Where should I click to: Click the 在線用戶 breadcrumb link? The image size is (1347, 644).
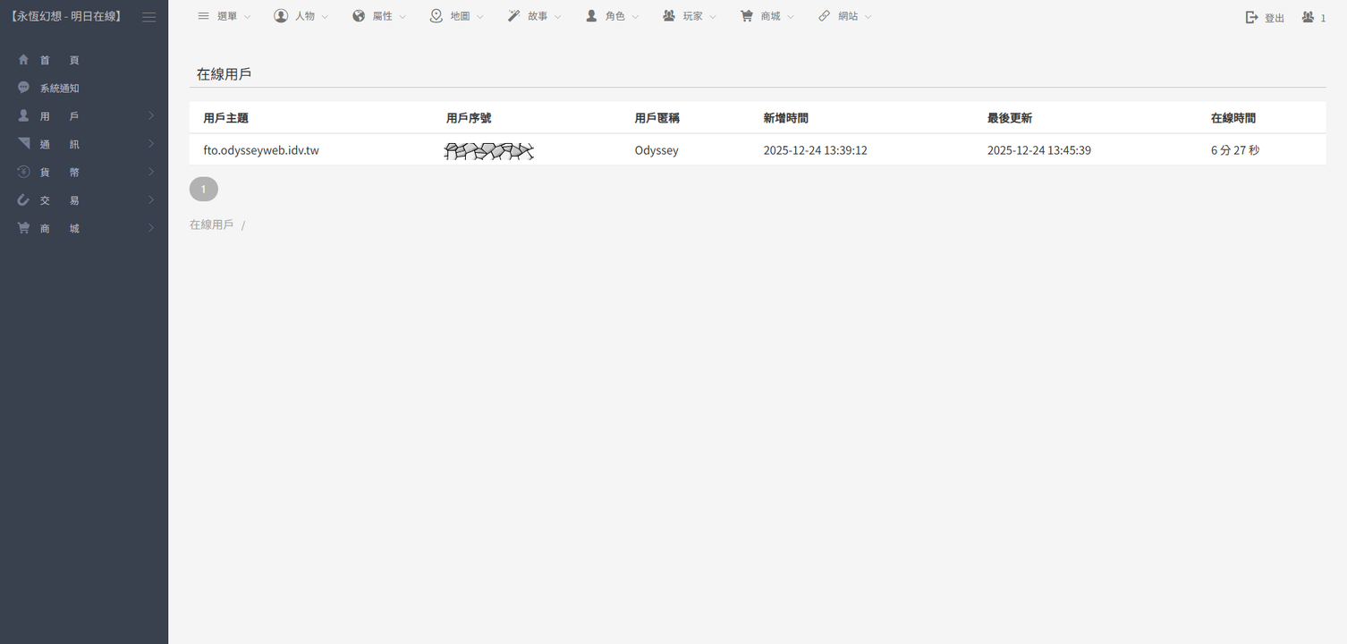[x=211, y=225]
